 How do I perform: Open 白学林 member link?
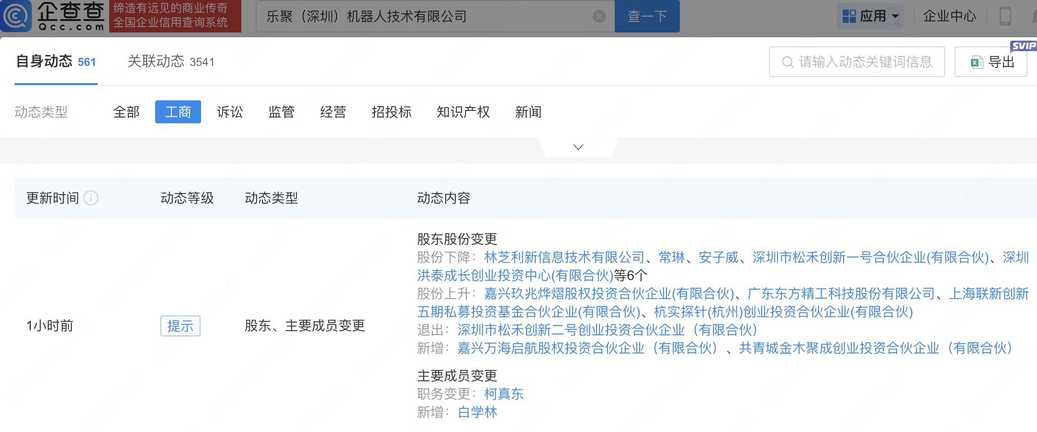tap(477, 412)
